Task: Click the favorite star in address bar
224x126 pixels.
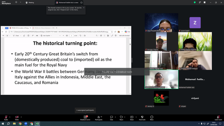Action: [x=112, y=32]
